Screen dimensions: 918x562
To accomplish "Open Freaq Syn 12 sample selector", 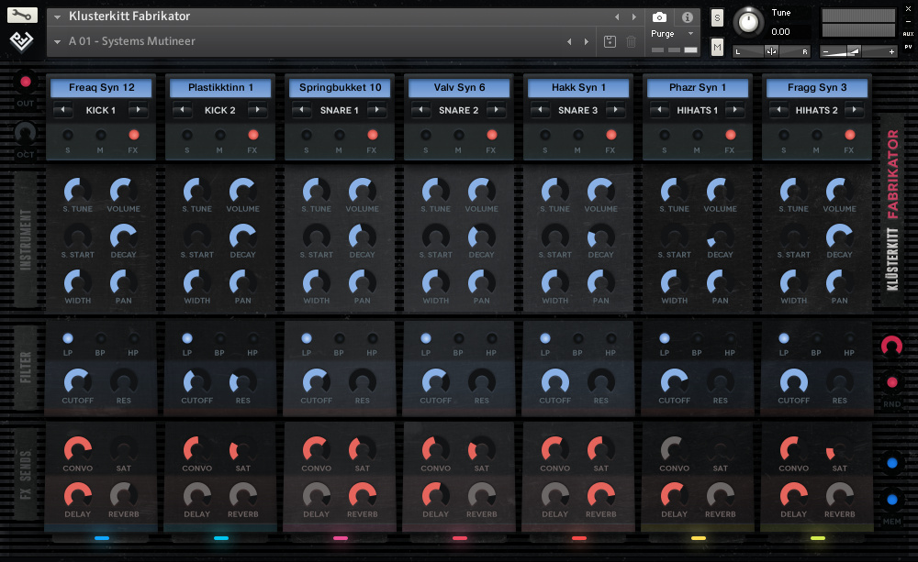I will [x=101, y=88].
